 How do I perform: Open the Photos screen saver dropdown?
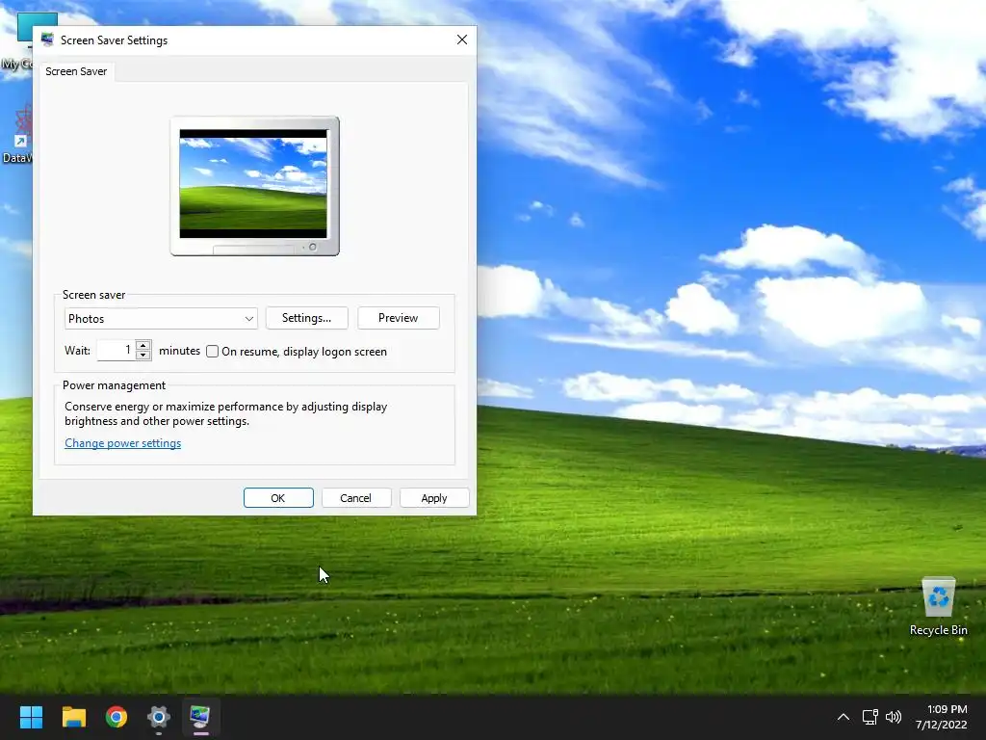pos(161,318)
